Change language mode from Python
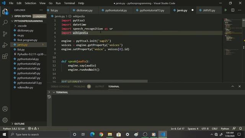This screenshot has height=138, width=245. [x=225, y=129]
